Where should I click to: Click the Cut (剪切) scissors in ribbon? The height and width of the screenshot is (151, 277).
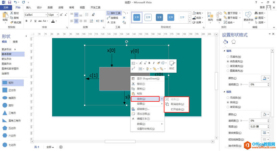click(14, 13)
